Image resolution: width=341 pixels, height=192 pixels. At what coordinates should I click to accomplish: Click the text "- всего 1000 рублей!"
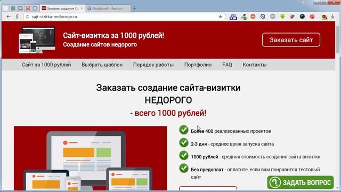[x=168, y=113]
